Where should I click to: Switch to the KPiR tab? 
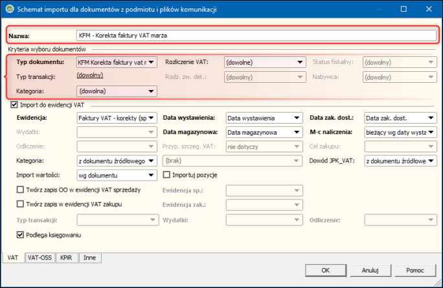[66, 258]
